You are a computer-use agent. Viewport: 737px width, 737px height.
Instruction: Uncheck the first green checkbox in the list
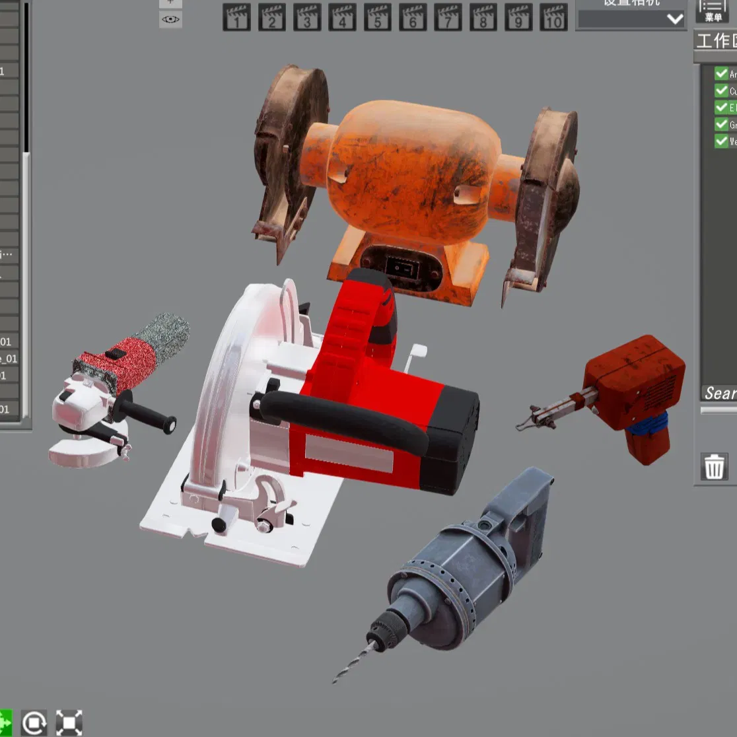point(722,73)
